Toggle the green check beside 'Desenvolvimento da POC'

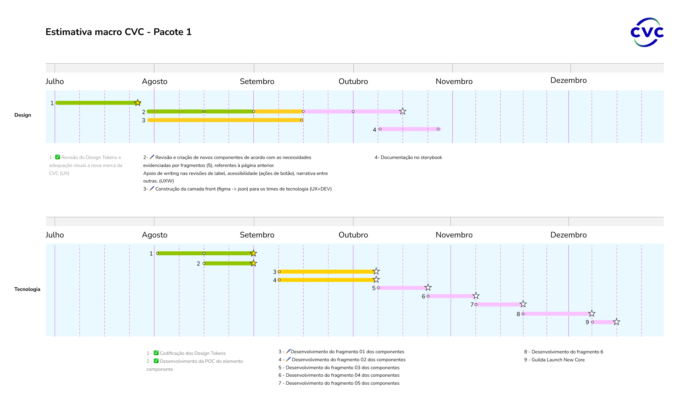pos(156,361)
